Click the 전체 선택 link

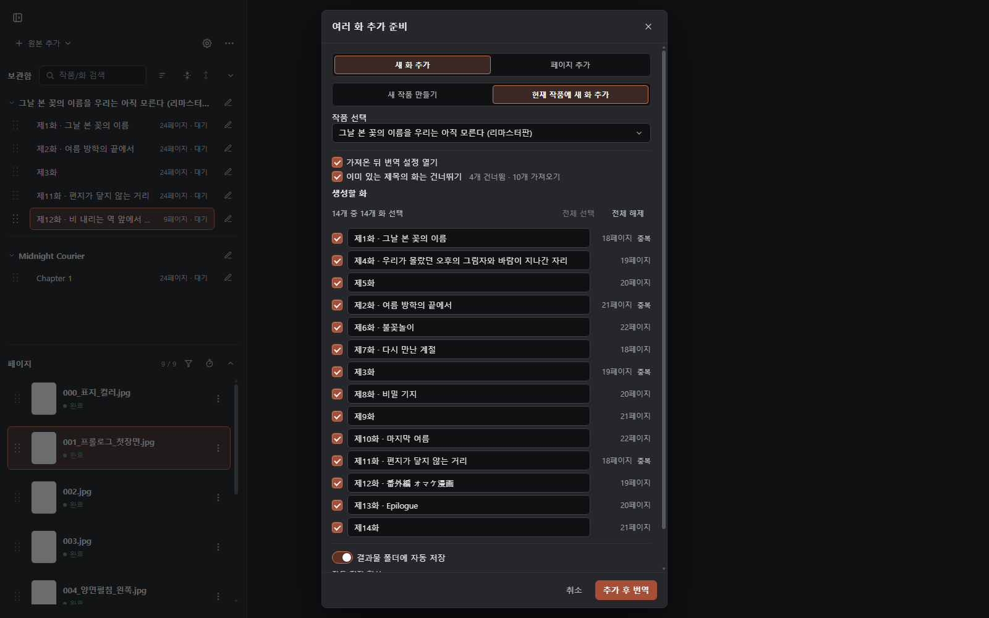[579, 213]
